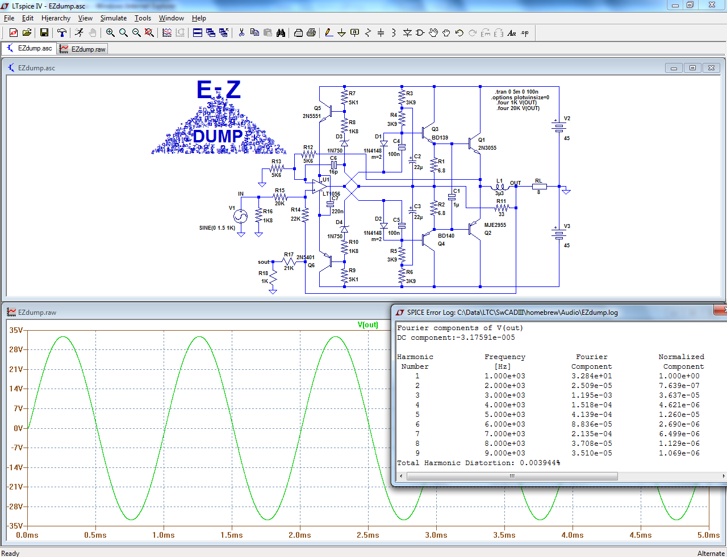Click the 2.5ms time axis label

pyautogui.click(x=368, y=535)
